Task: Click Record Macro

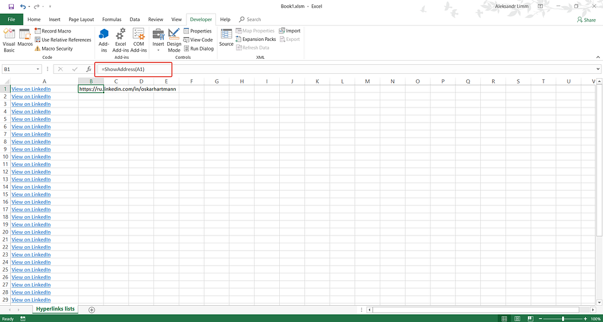Action: click(x=53, y=31)
